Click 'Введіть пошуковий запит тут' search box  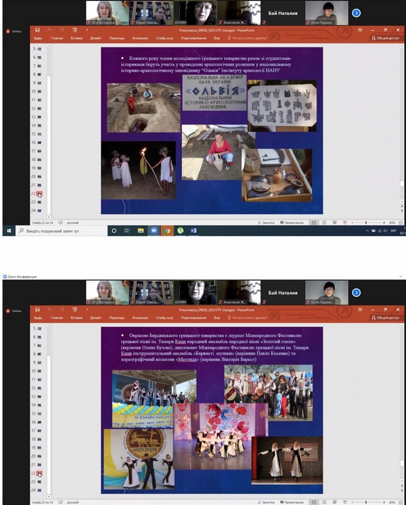(61, 231)
